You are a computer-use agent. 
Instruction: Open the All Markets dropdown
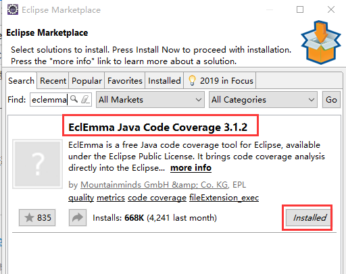[x=150, y=99]
